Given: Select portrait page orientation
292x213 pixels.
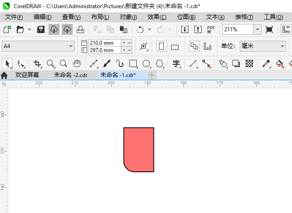Looking at the screenshot, I should (x=162, y=46).
